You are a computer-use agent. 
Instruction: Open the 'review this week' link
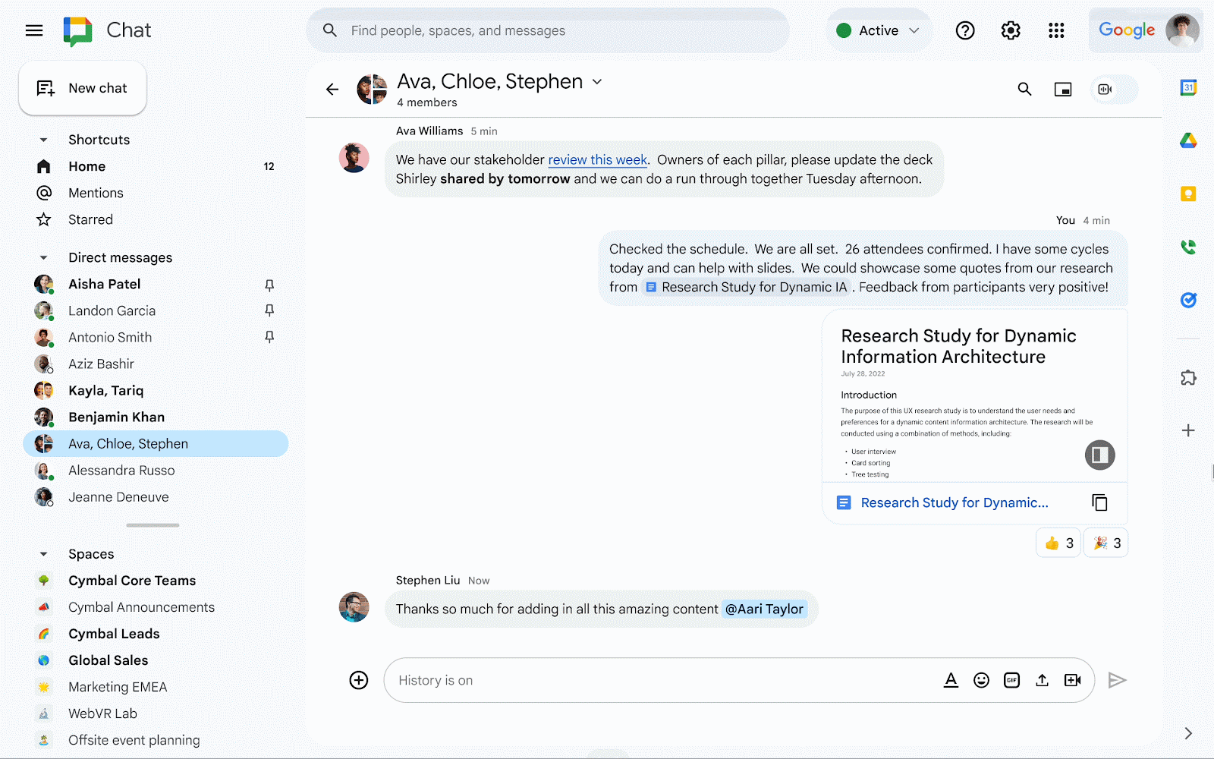tap(597, 159)
